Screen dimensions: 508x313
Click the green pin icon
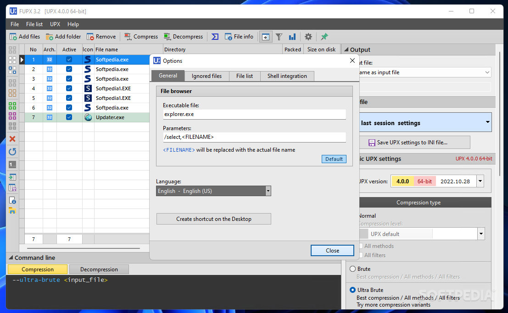(324, 37)
